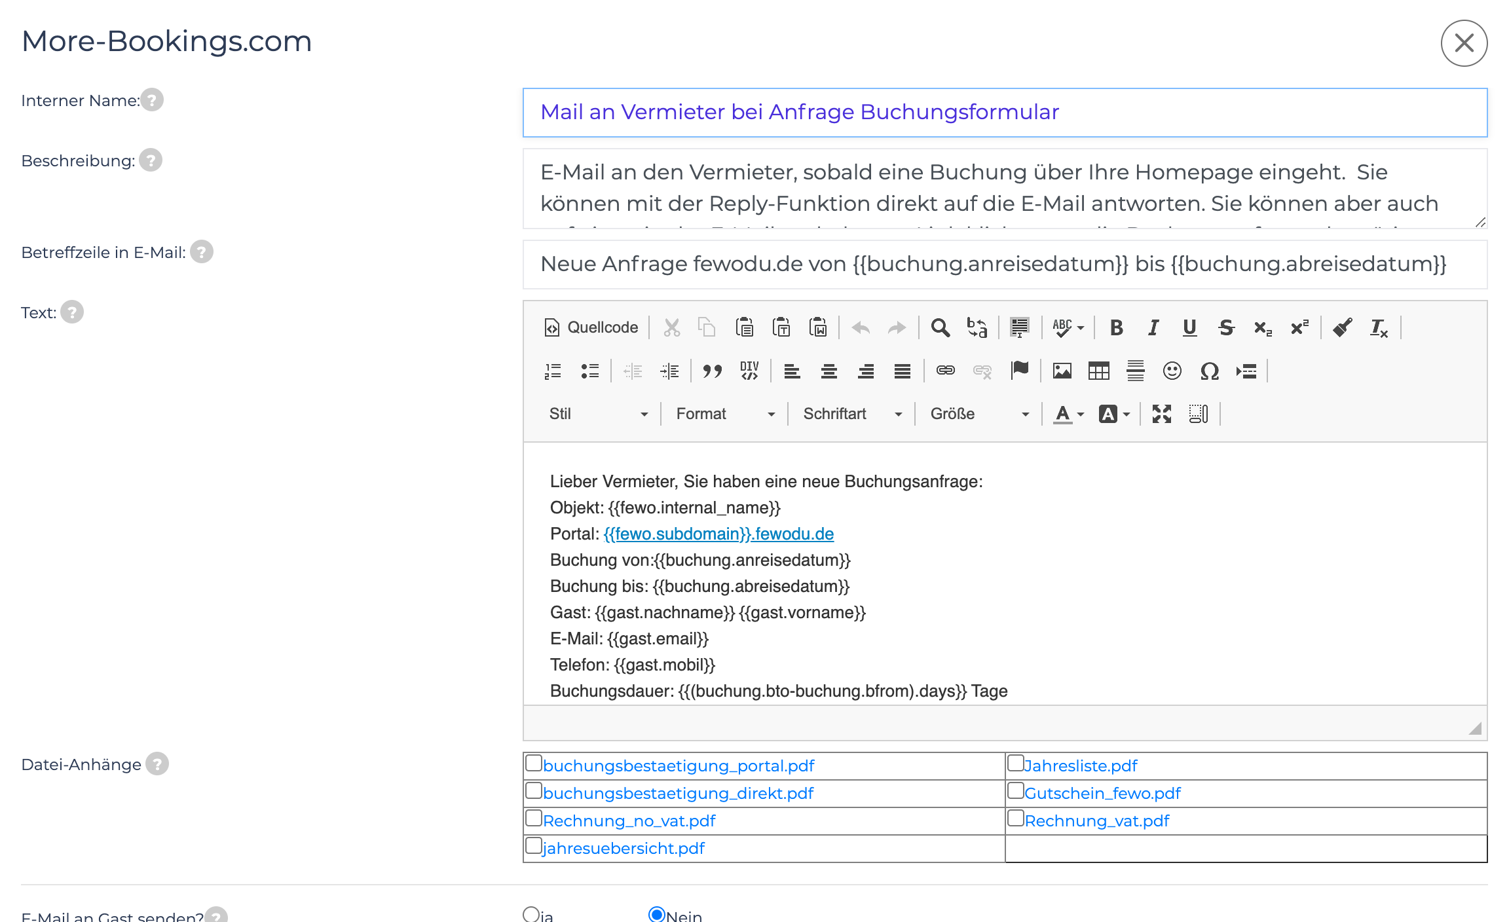Check Gutschein_fewo.pdf attachment
Screen dimensions: 1509x922
coord(1016,790)
